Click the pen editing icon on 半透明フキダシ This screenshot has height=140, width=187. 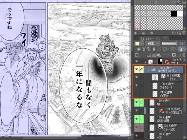tap(141, 69)
